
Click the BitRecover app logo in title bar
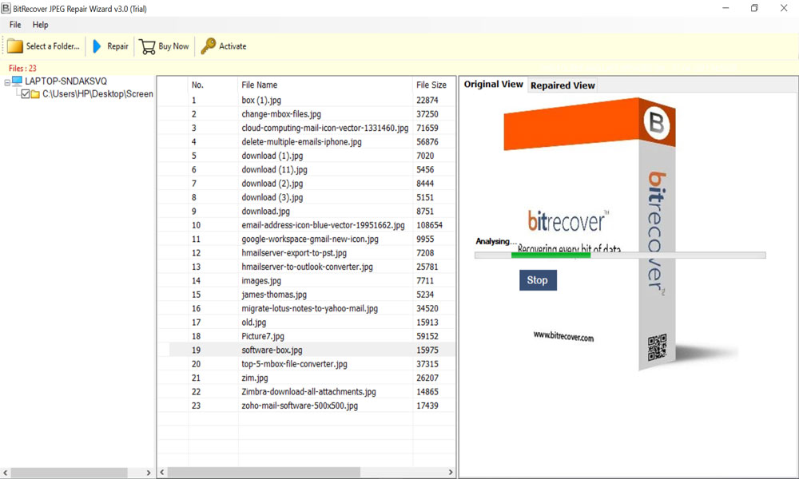tap(6, 9)
